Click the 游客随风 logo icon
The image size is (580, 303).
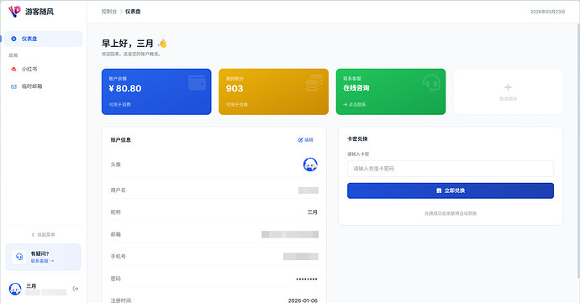[14, 12]
